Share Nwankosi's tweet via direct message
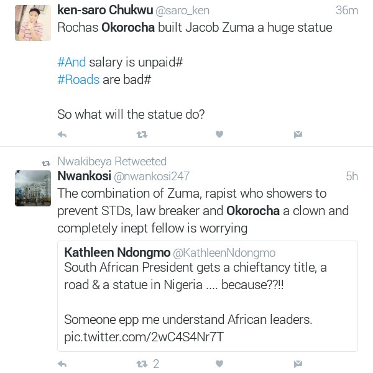 [x=298, y=364]
